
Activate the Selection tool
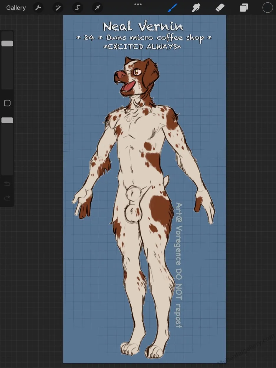77,8
